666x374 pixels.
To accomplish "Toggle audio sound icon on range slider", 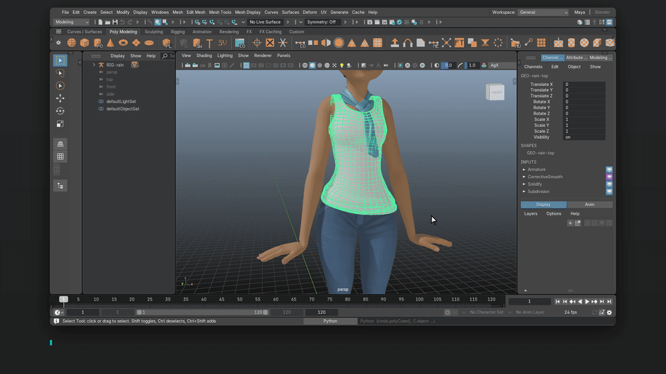I will [602, 312].
